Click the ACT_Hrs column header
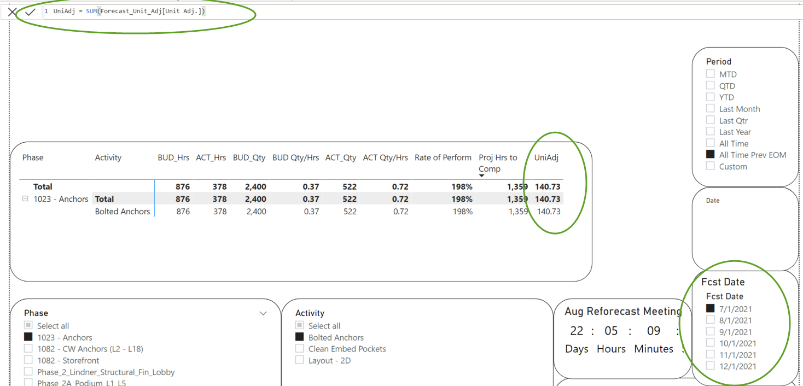Viewport: 803px width, 386px height. (x=211, y=157)
